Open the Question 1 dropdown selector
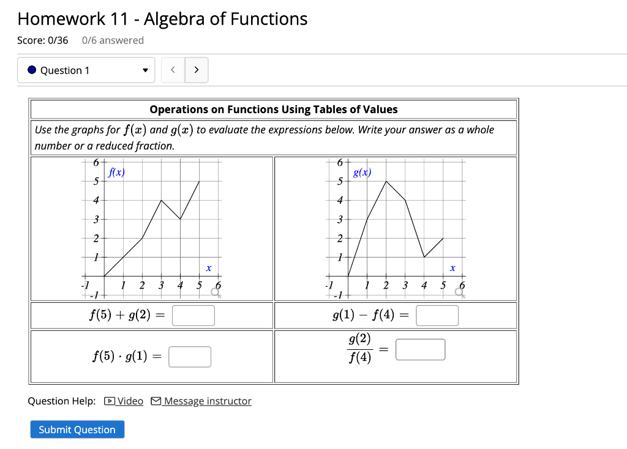The height and width of the screenshot is (449, 627). click(x=86, y=70)
